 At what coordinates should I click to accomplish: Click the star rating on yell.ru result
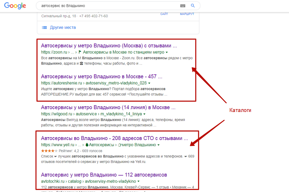[49, 151]
